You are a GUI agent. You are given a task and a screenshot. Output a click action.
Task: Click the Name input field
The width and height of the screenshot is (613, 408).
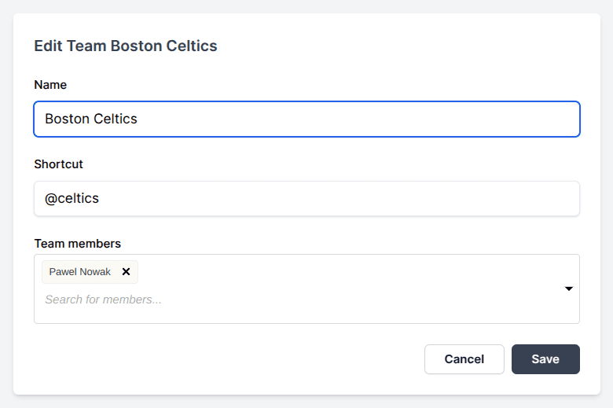[306, 119]
